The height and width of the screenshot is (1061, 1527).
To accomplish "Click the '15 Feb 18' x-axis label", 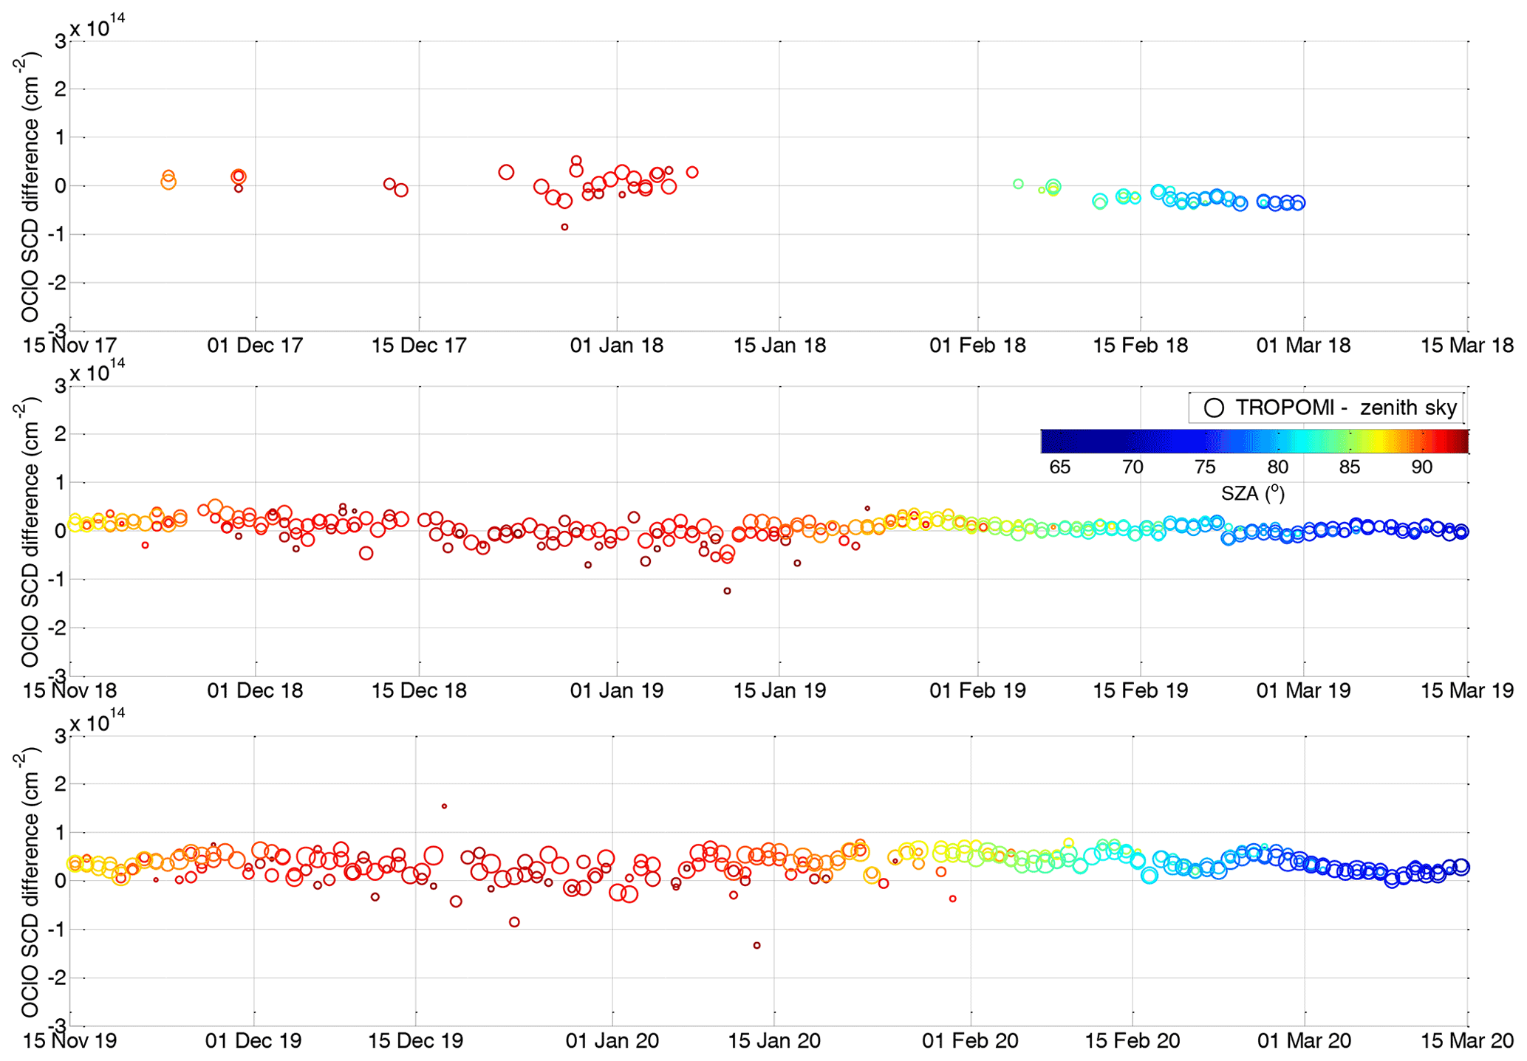I will pyautogui.click(x=1140, y=346).
